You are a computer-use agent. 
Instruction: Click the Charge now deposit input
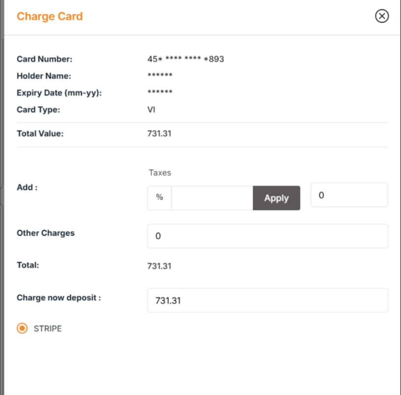[x=267, y=300]
